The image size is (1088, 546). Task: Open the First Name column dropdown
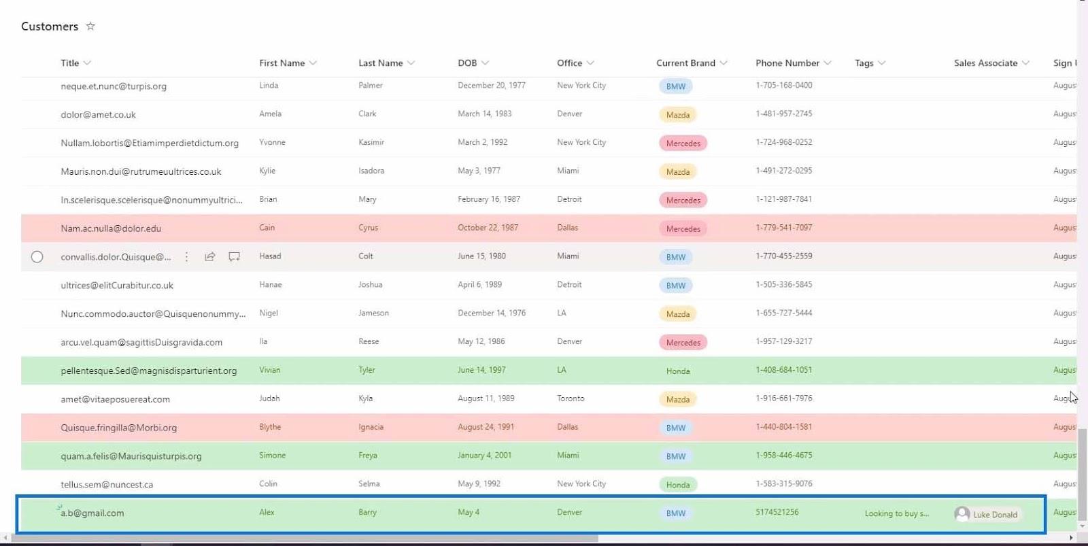[x=313, y=63]
